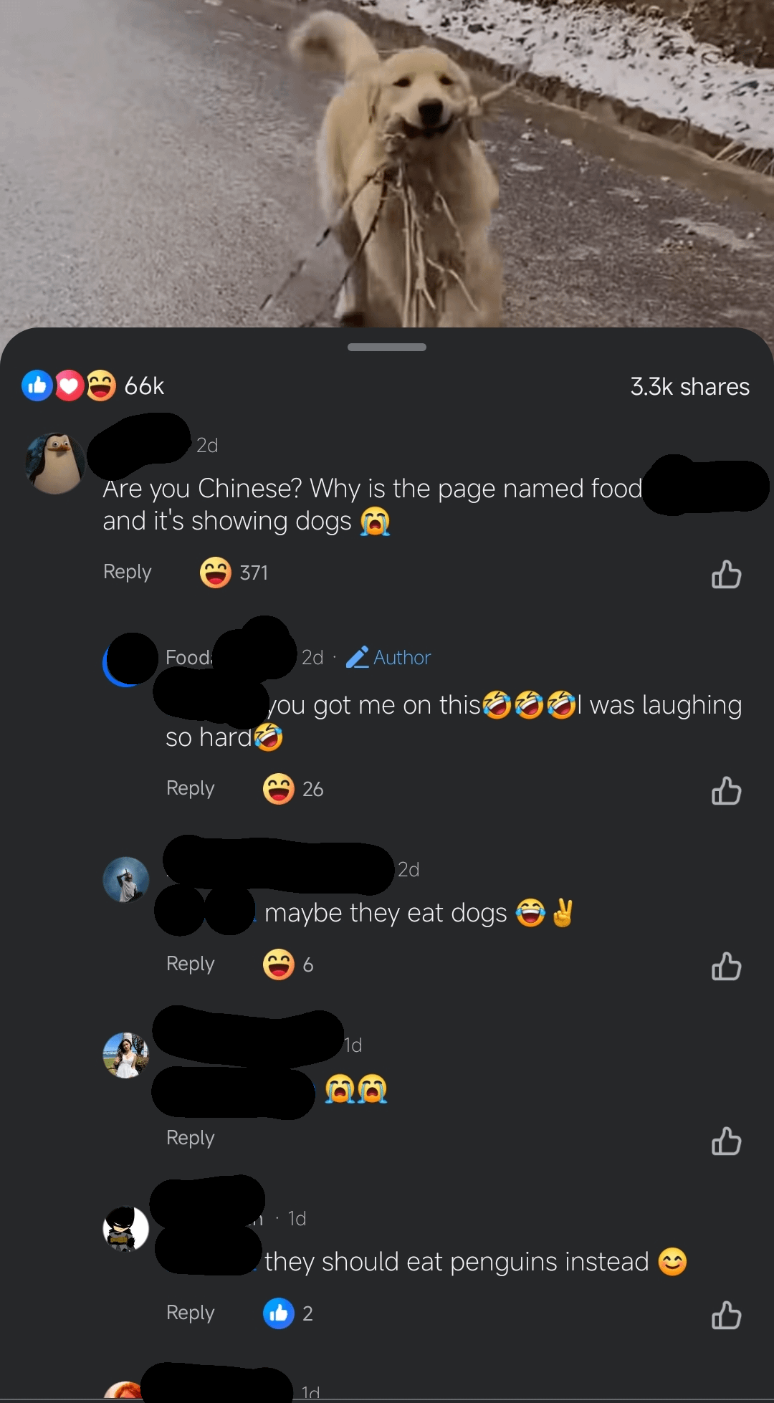Like the 'maybe they eat dogs' reply
Screen dimensions: 774x1403
[726, 966]
